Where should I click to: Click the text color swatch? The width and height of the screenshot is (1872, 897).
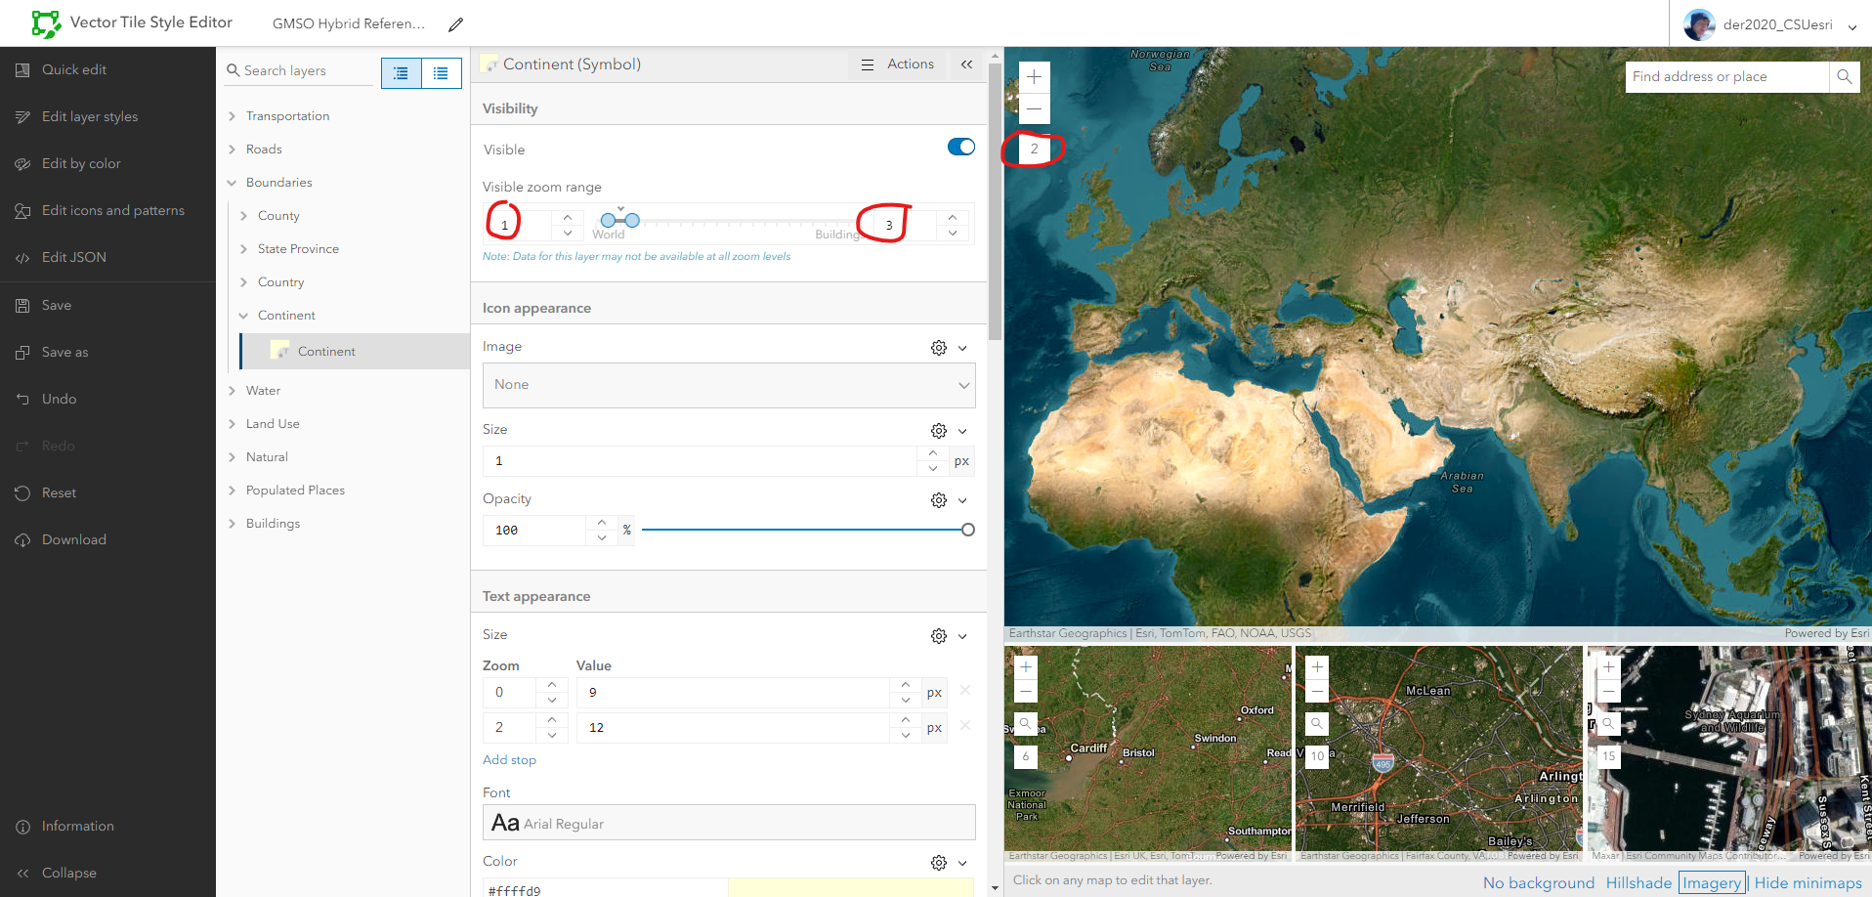tap(851, 887)
